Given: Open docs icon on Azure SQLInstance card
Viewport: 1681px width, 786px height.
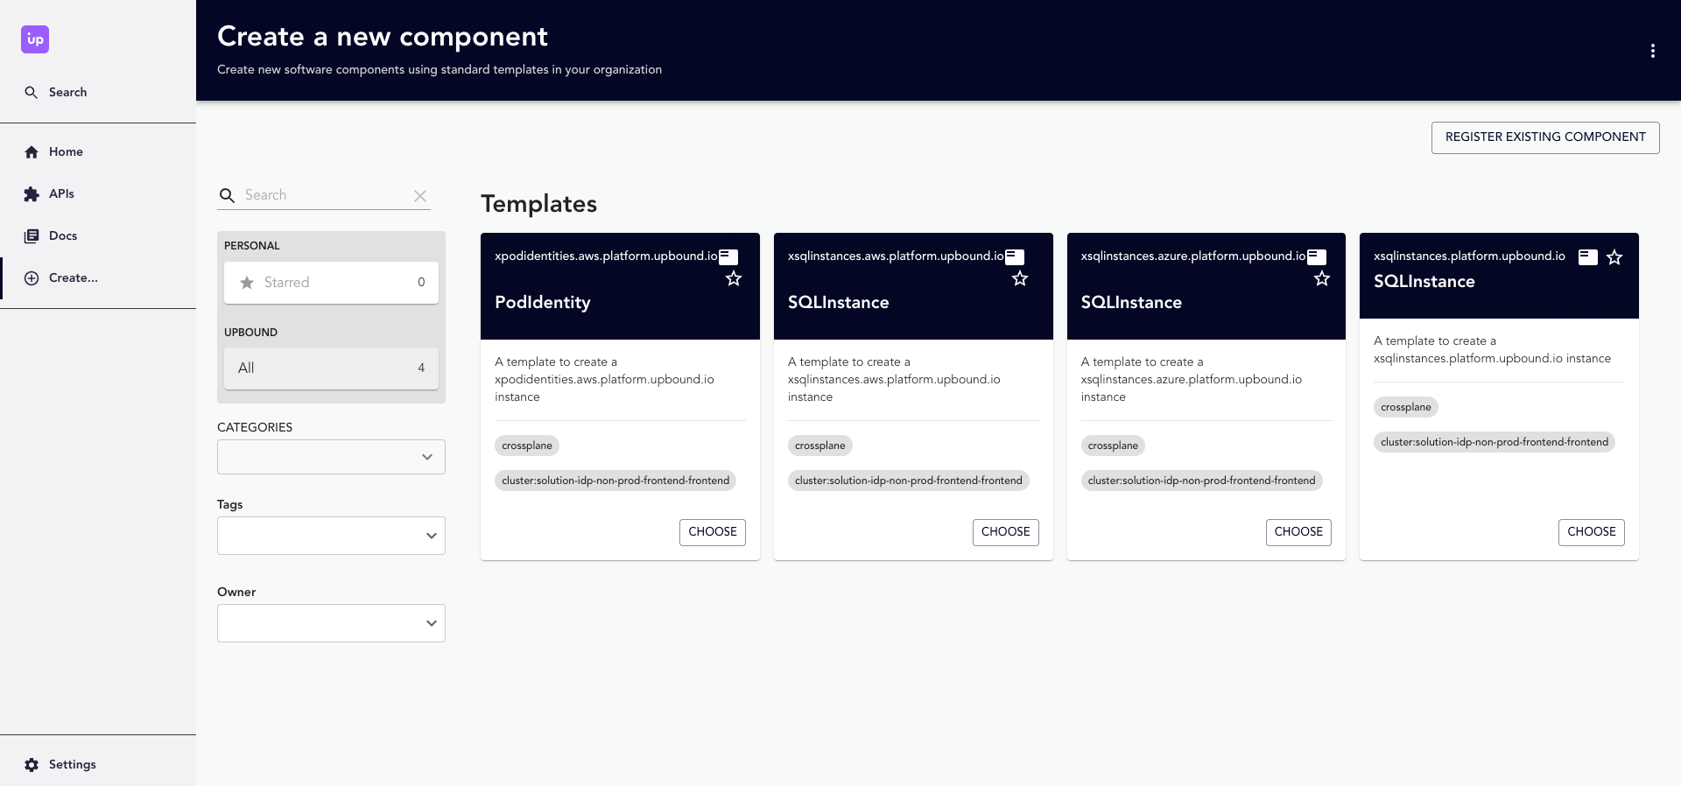Looking at the screenshot, I should (x=1317, y=256).
